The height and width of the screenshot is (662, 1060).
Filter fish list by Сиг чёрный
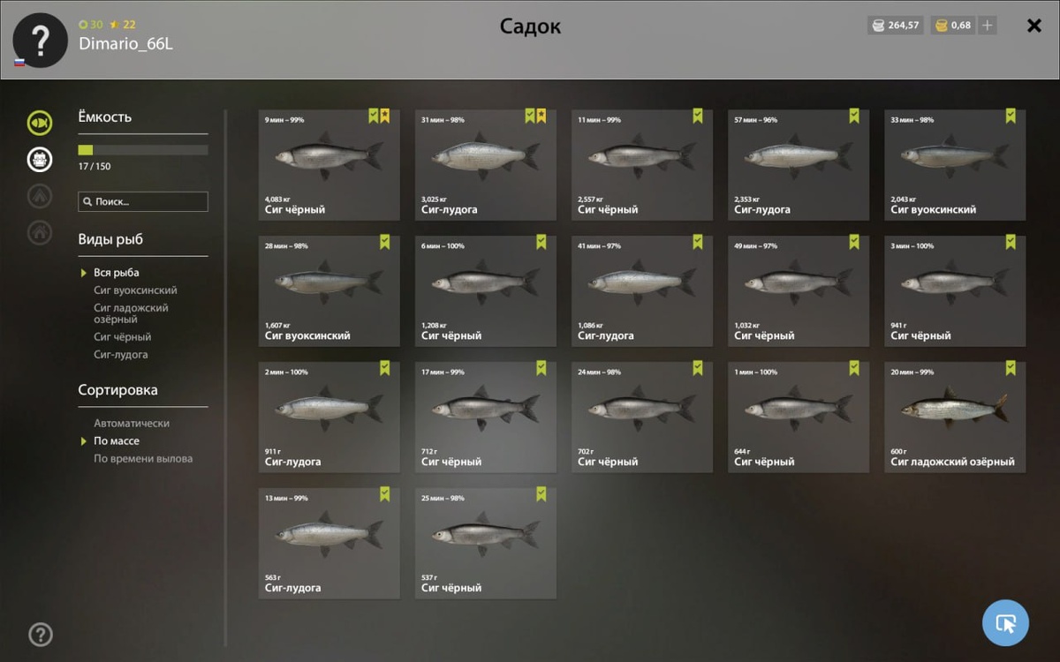click(x=123, y=337)
